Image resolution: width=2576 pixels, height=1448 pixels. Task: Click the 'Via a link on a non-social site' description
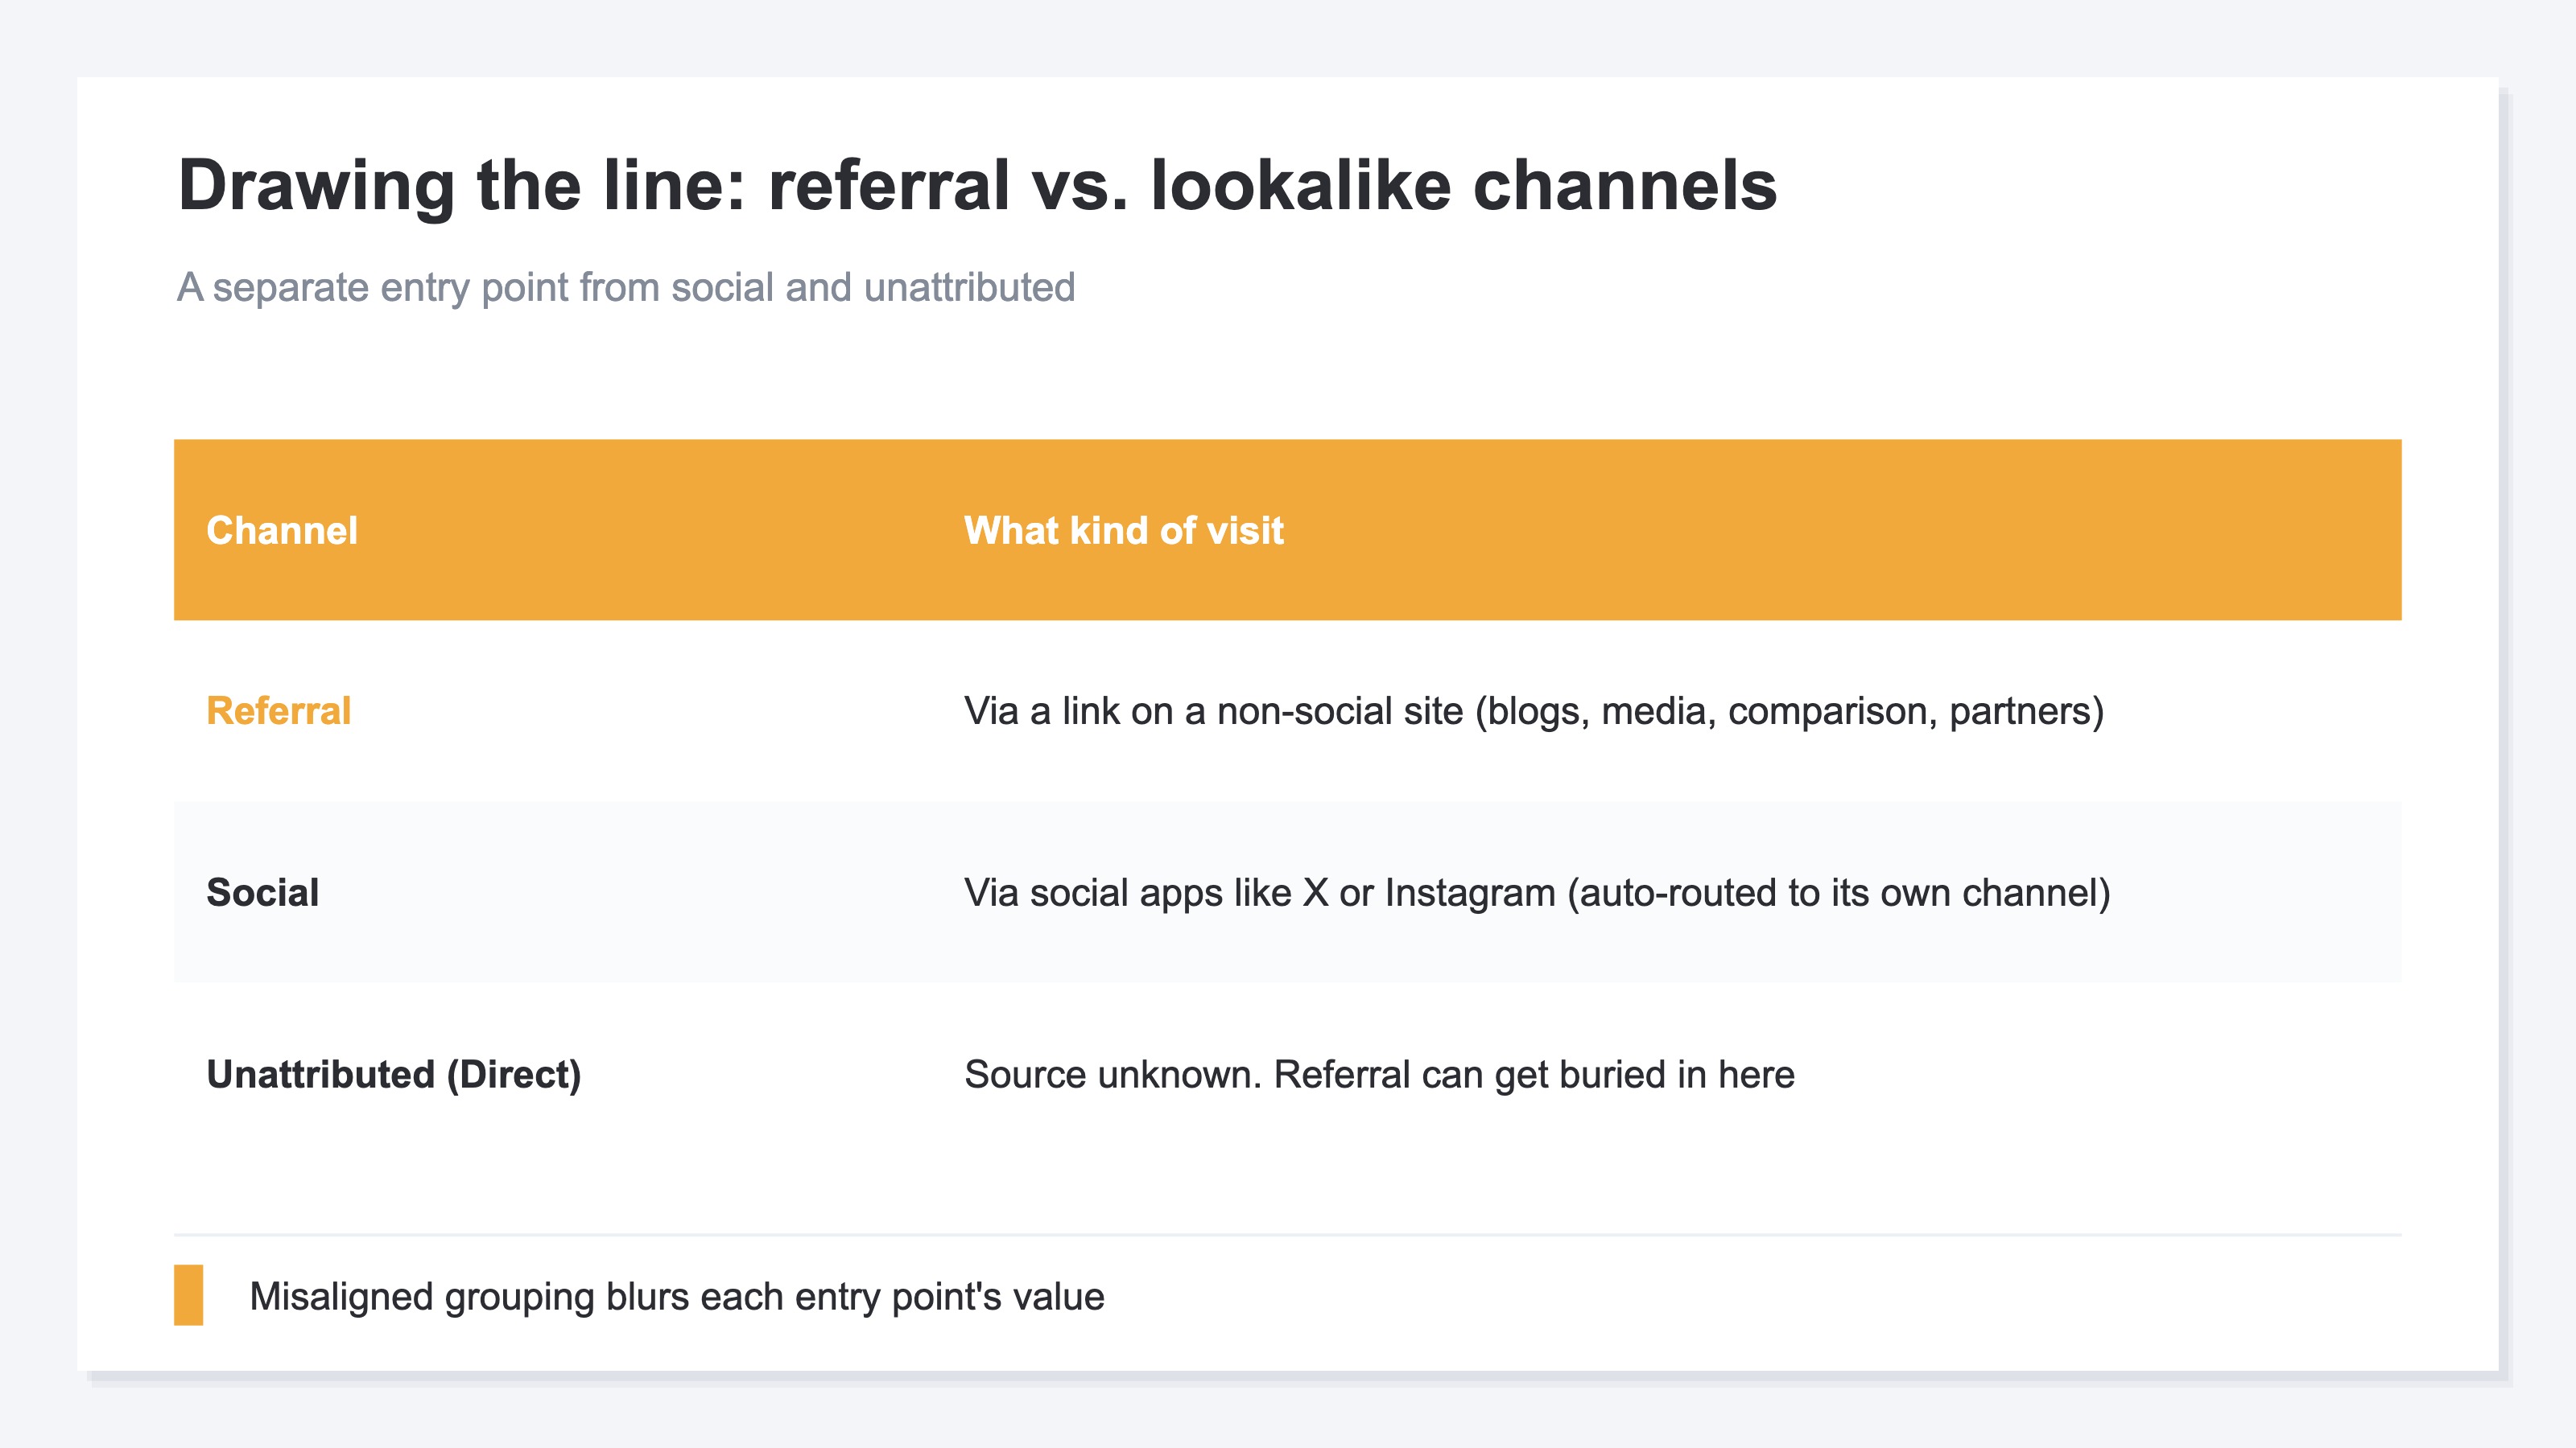(1534, 711)
